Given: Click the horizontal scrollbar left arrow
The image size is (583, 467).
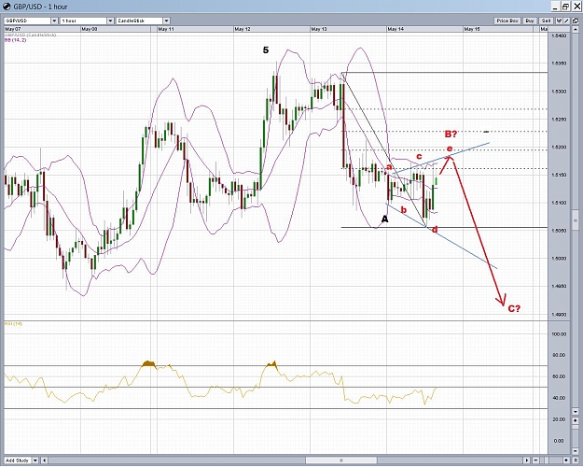Looking at the screenshot, I should [x=44, y=460].
